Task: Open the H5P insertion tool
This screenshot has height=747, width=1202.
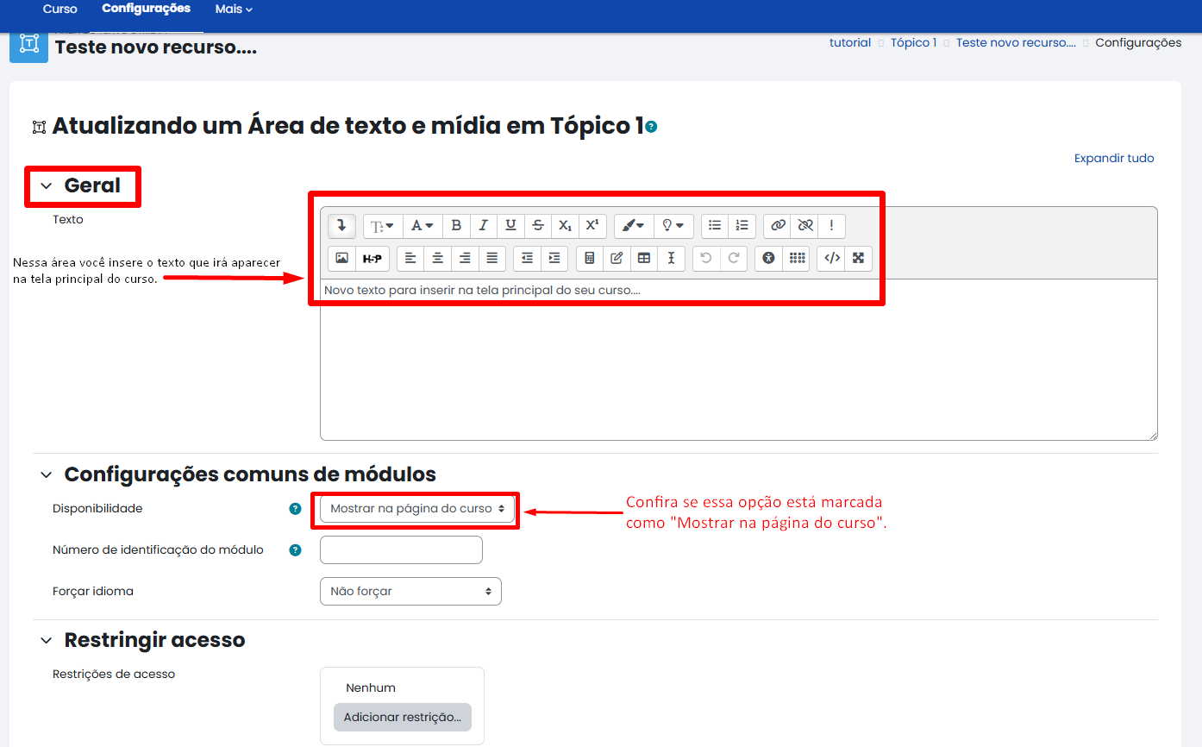Action: tap(372, 258)
